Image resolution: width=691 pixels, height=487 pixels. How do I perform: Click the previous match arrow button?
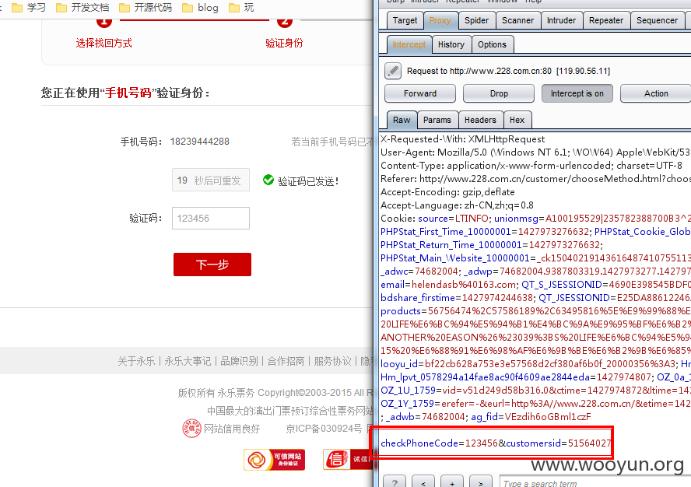click(x=423, y=482)
